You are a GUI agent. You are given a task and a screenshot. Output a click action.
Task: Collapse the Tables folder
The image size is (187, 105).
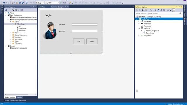tap(10, 22)
